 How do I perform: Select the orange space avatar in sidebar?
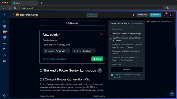pos(4,32)
